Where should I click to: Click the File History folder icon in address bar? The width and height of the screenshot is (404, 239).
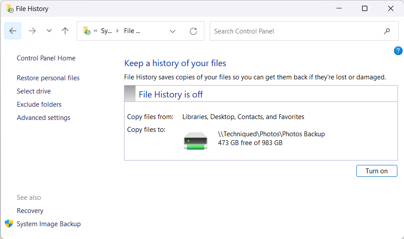tap(87, 31)
